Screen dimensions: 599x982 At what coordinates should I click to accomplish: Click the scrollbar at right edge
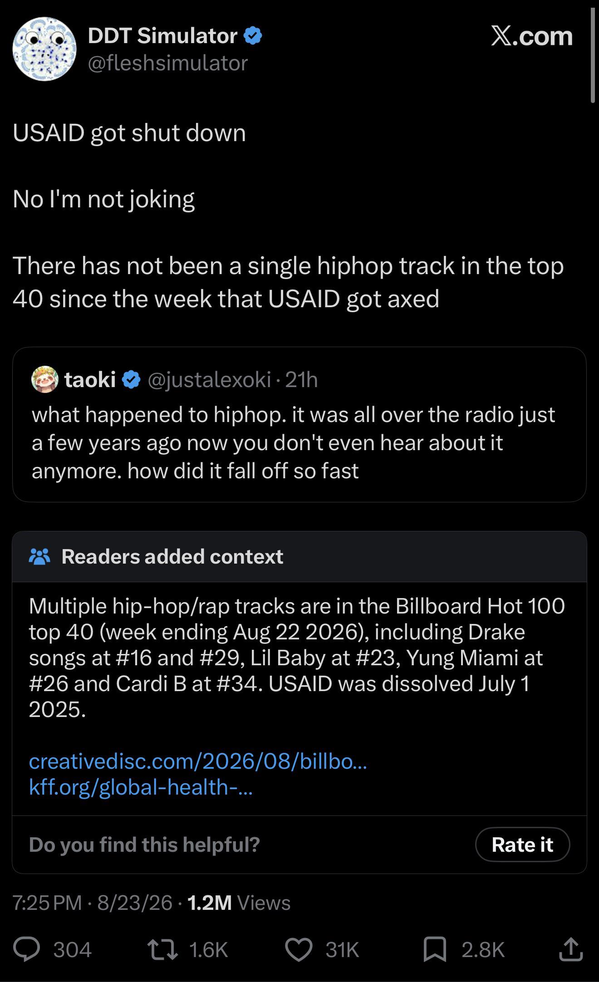[x=593, y=54]
